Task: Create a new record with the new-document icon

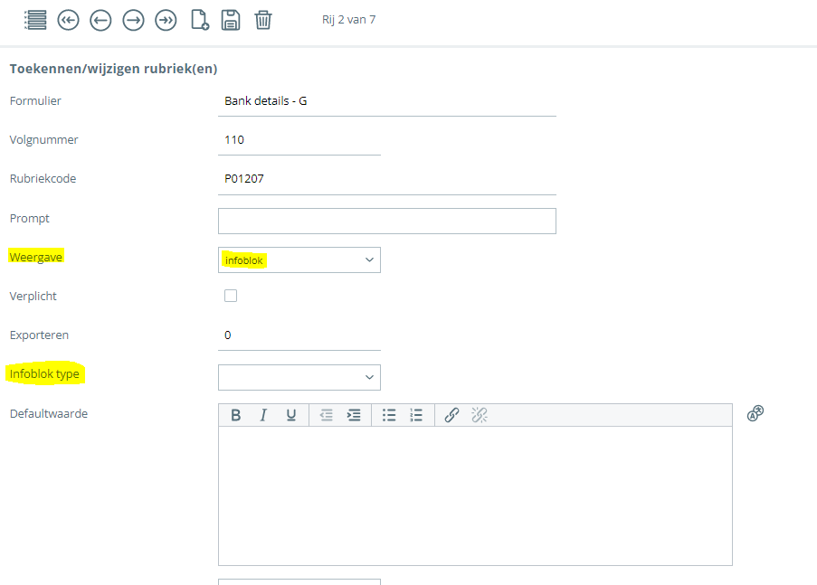Action: [199, 19]
